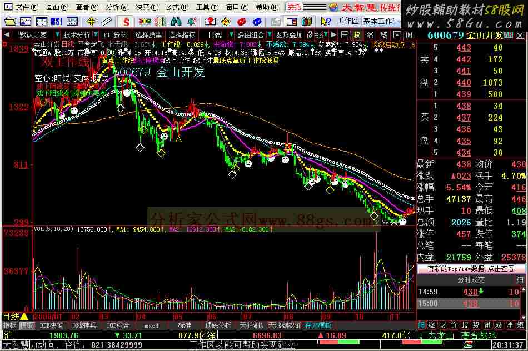Viewport: 528px width, 351px height.
Task: Switch to the TOP综合 tab
Action: coord(117,325)
